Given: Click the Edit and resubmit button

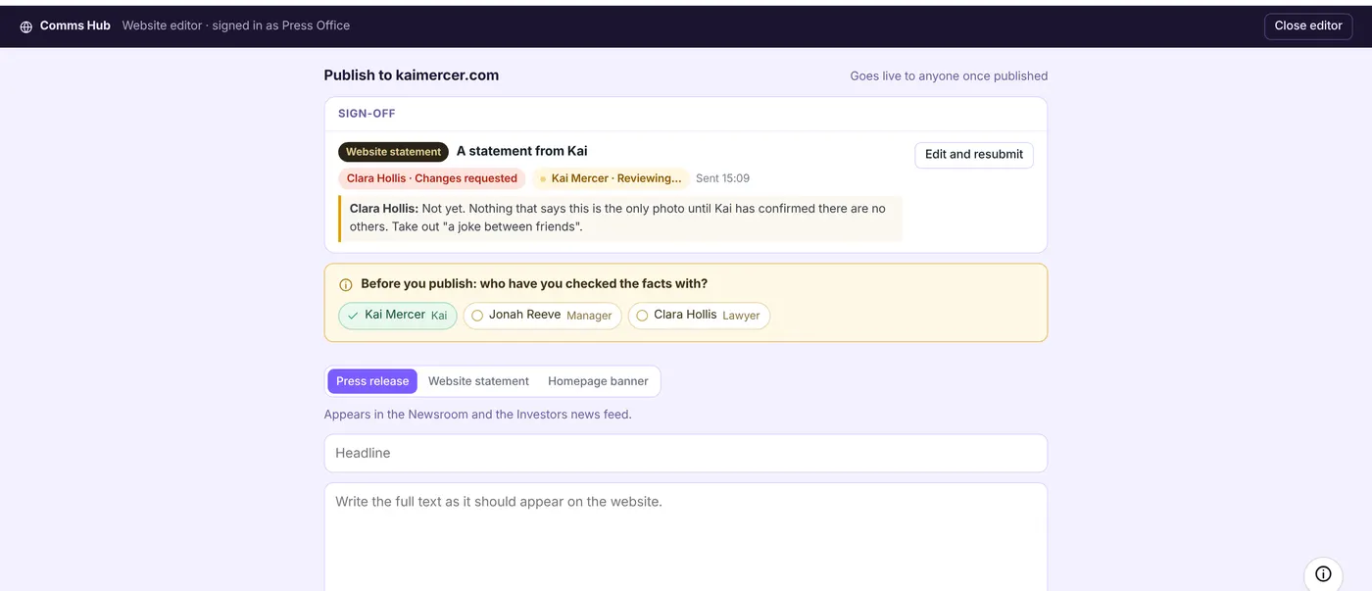Looking at the screenshot, I should [x=974, y=155].
